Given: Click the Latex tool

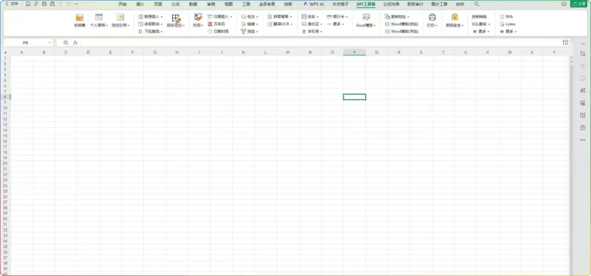Looking at the screenshot, I should [508, 24].
